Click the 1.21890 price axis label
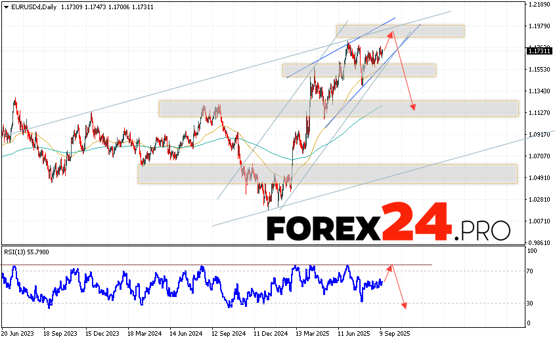The height and width of the screenshot is (341, 555). (x=539, y=5)
